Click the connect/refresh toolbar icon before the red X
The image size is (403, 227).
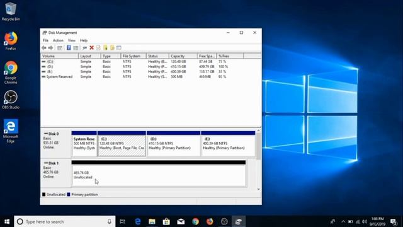tap(84, 48)
